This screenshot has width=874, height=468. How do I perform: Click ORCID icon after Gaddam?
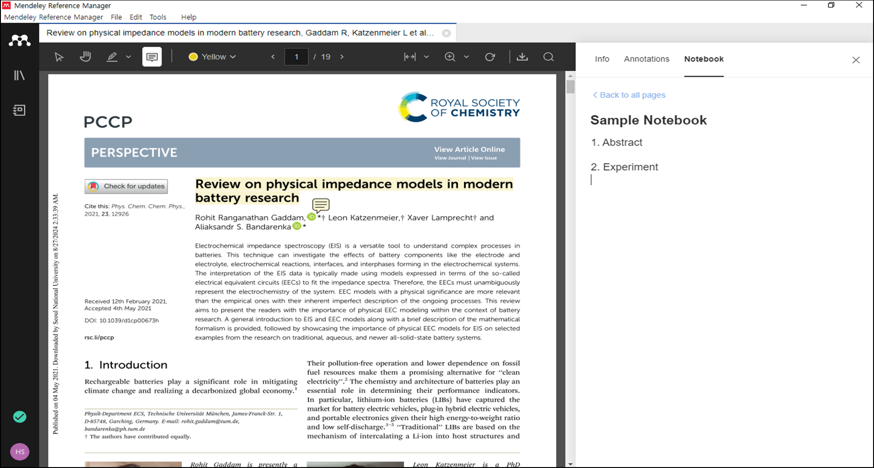[312, 217]
